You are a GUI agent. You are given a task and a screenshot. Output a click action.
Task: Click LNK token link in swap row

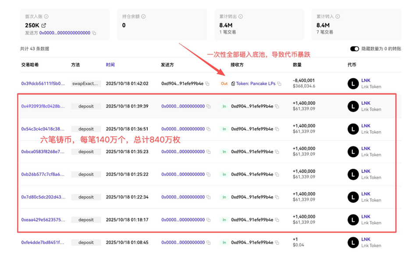pyautogui.click(x=366, y=81)
